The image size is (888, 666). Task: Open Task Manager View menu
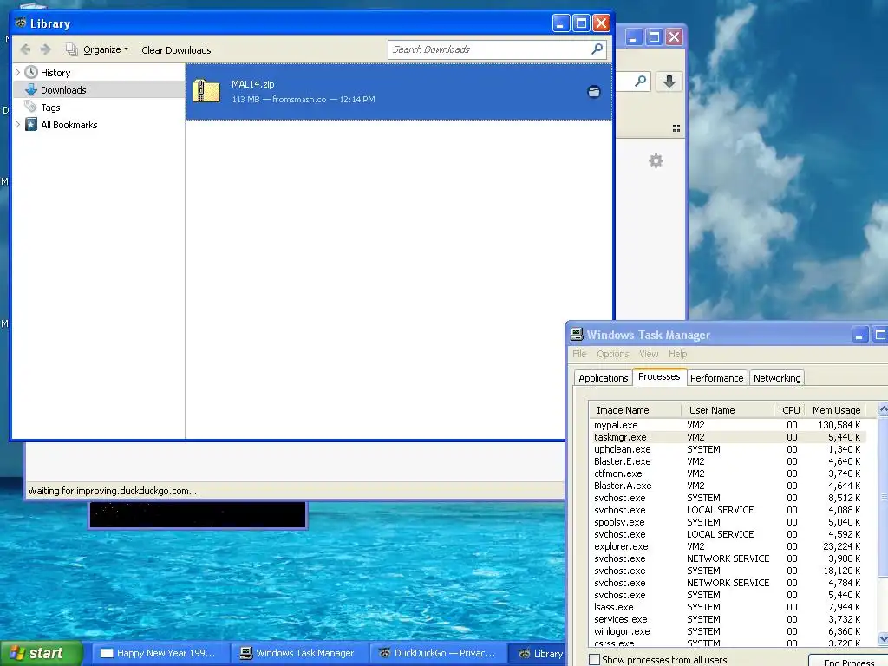tap(649, 354)
